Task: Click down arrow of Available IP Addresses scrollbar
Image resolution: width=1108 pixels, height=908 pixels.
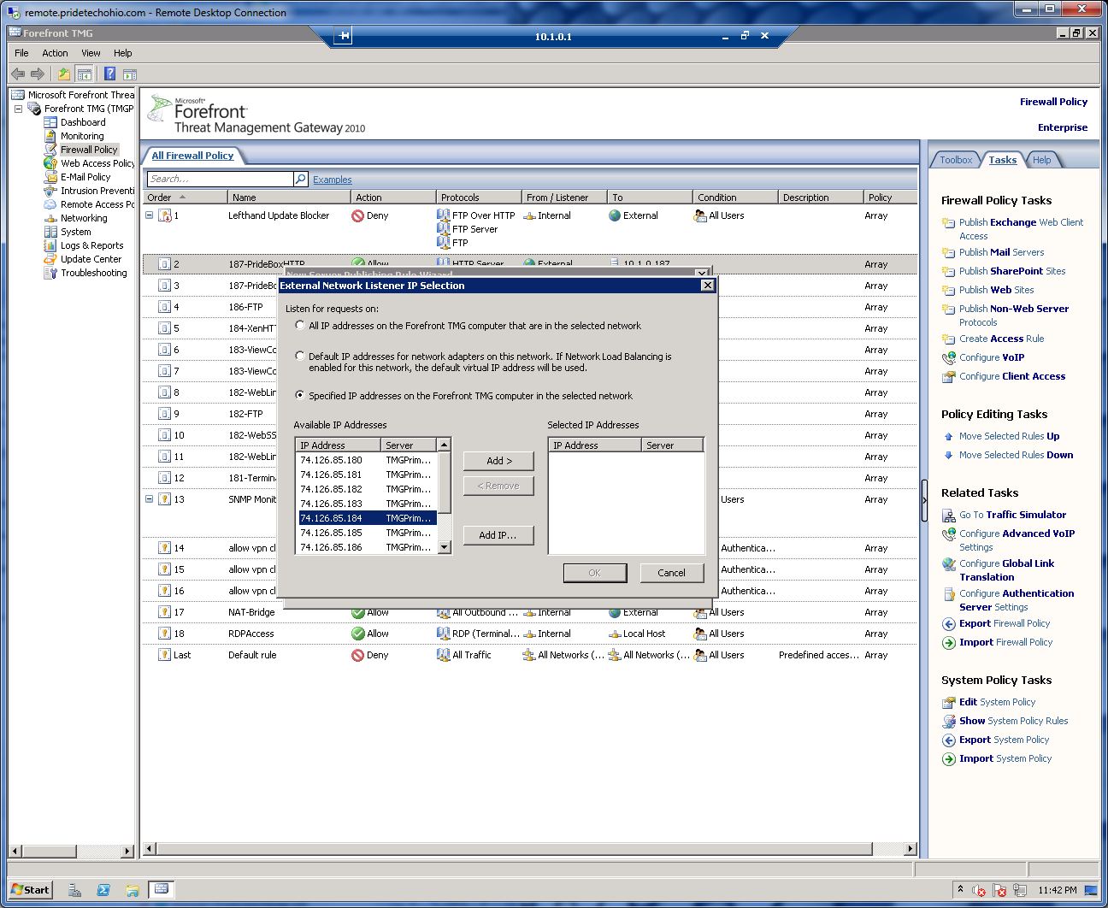Action: click(x=444, y=547)
